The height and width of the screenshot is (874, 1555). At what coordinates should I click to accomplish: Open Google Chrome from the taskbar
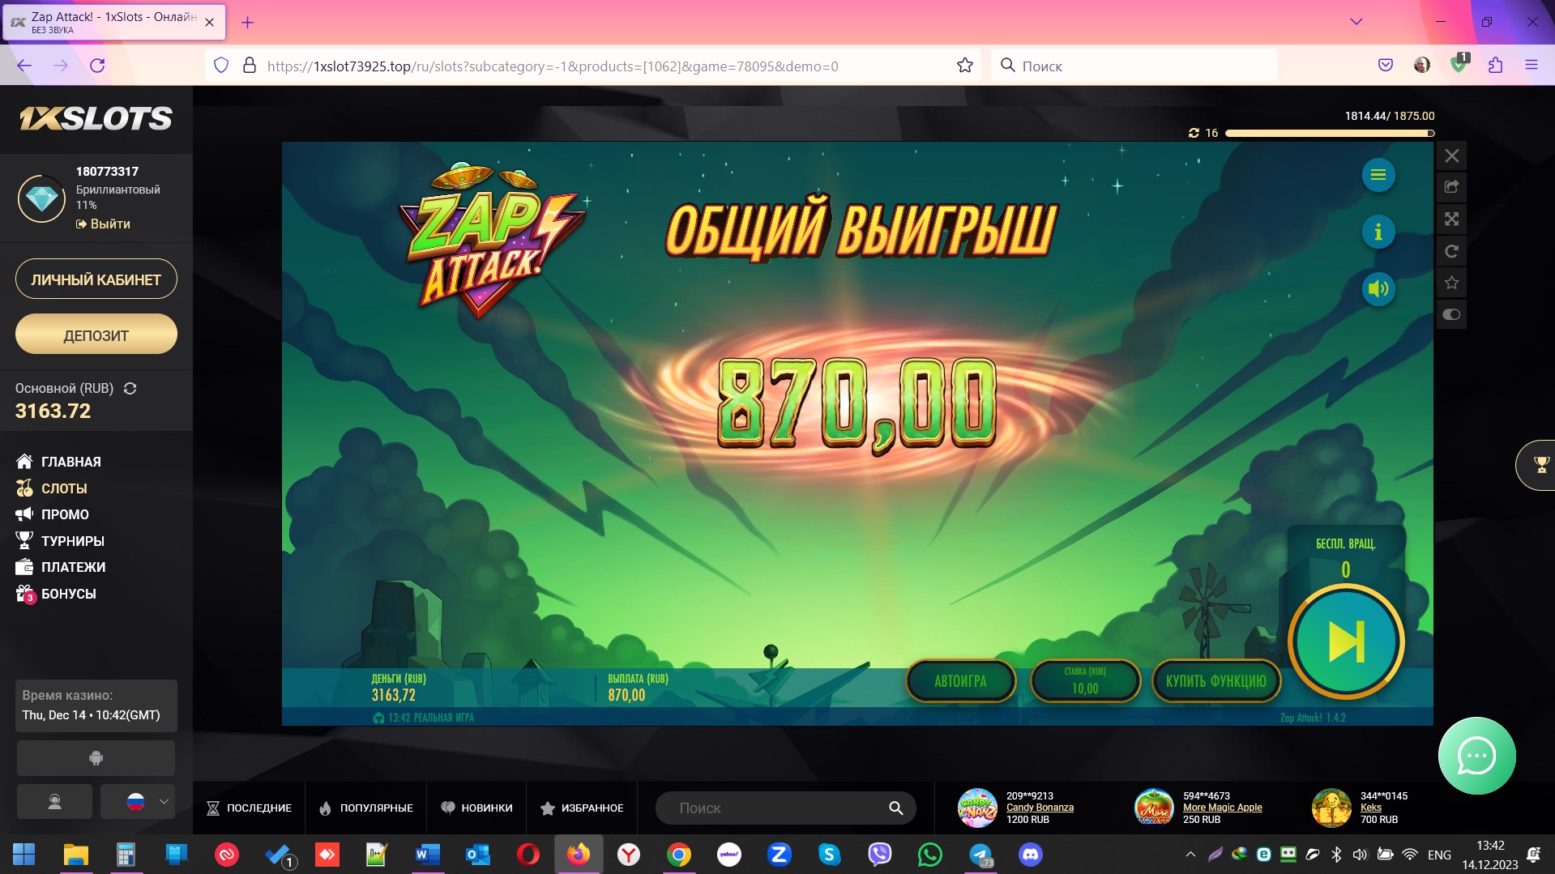coord(679,855)
